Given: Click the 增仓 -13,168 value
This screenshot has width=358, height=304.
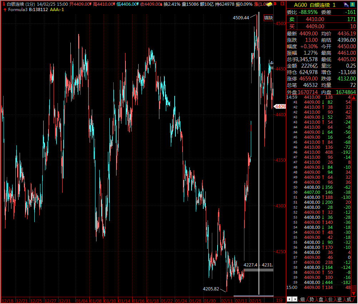Looking at the screenshot, I should [347, 72].
